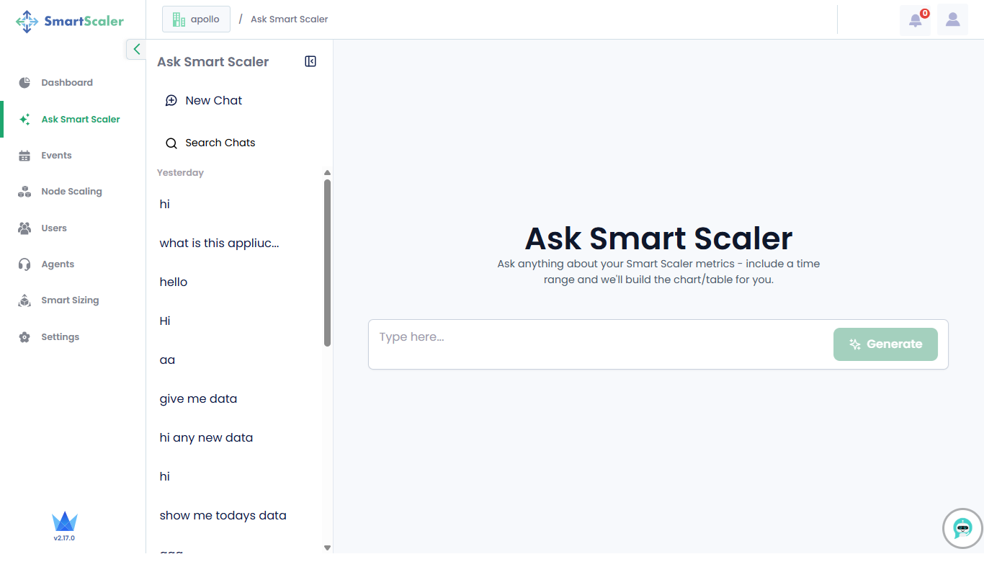
Task: Click the notification bell icon
Action: point(915,20)
